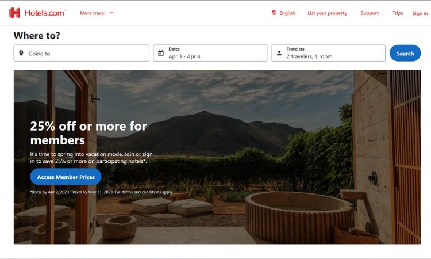Click the Hotels.com red logo icon
The image size is (431, 259).
tap(14, 13)
